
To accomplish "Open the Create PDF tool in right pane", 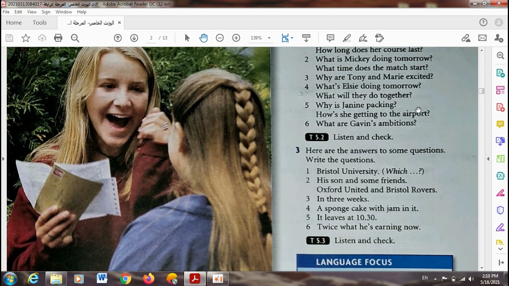I will 500,107.
